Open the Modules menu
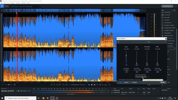178x100 pixels. [13, 3]
